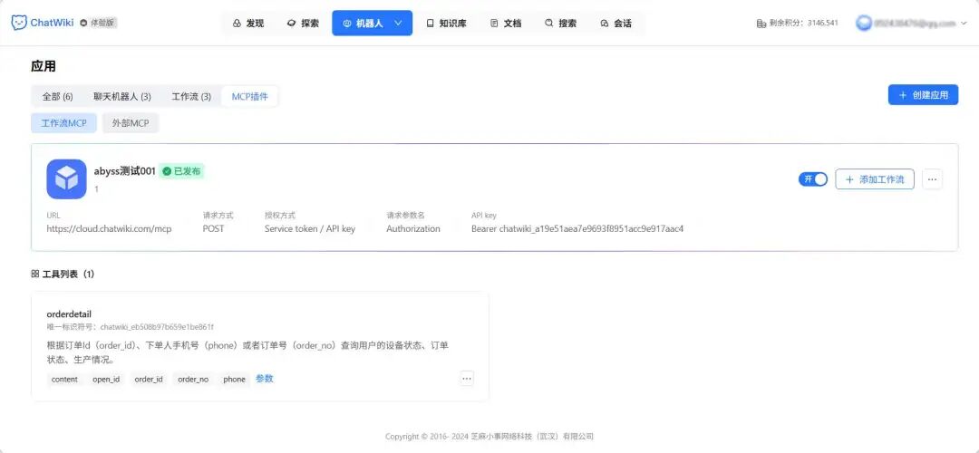Open orderdetail tool more options menu

(466, 379)
